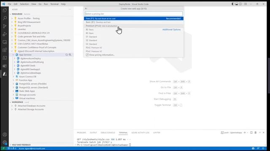Expand the BryanProjects subscription

coord(12,26)
